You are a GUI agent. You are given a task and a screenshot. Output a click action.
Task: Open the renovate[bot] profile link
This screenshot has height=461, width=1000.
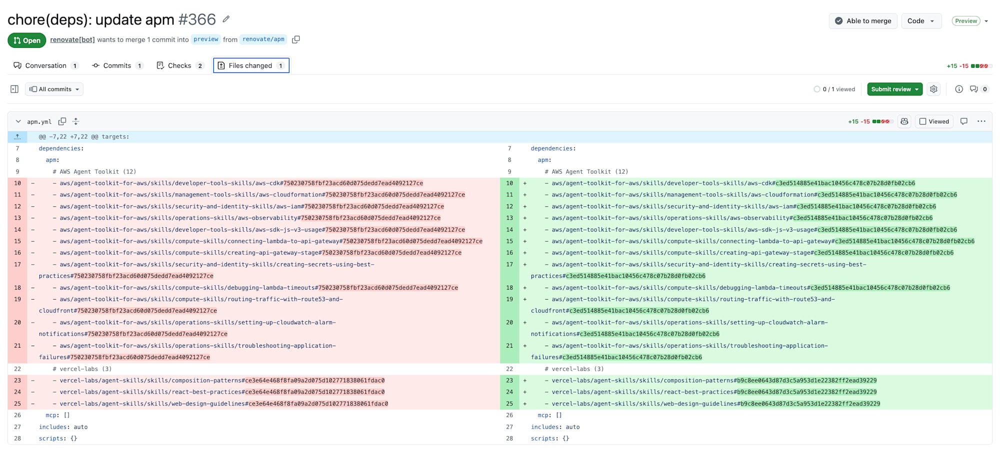point(72,39)
